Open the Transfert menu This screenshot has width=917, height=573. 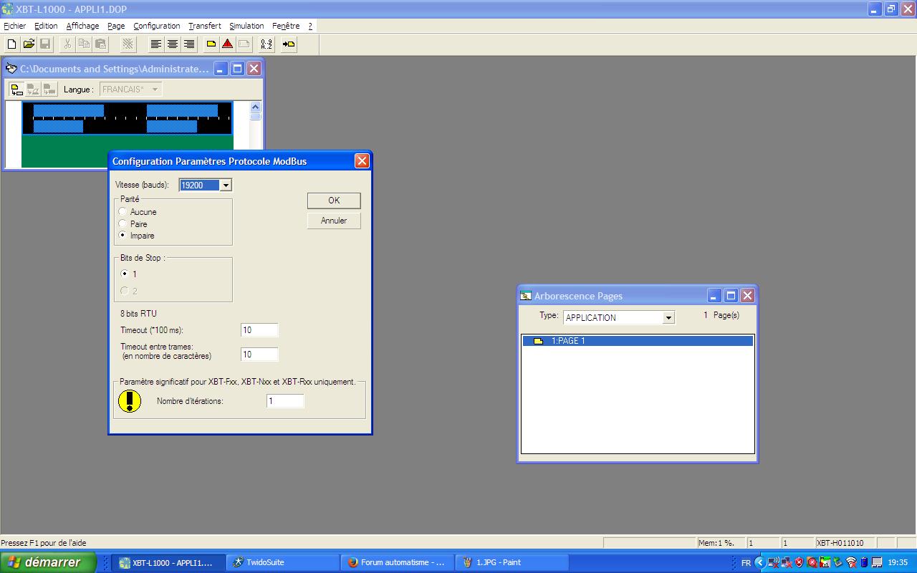tap(204, 26)
